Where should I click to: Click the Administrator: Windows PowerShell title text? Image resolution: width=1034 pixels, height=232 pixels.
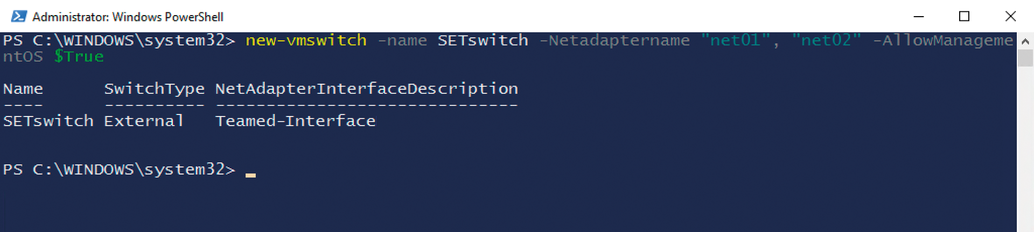point(128,17)
